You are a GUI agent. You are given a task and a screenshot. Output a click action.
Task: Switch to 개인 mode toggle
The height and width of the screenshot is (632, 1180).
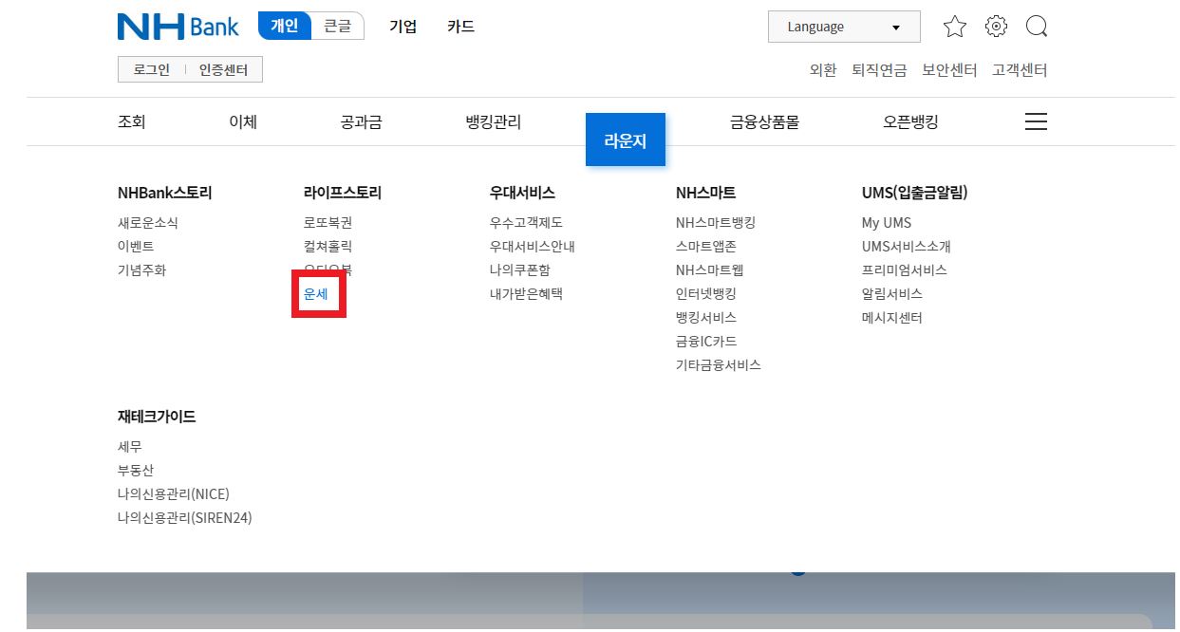pyautogui.click(x=285, y=27)
